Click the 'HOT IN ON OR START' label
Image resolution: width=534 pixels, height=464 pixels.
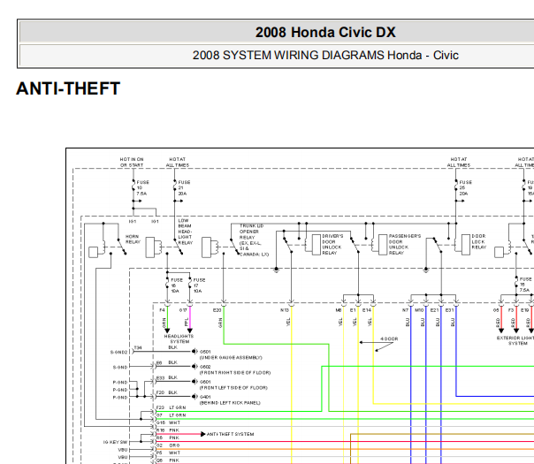coord(132,162)
